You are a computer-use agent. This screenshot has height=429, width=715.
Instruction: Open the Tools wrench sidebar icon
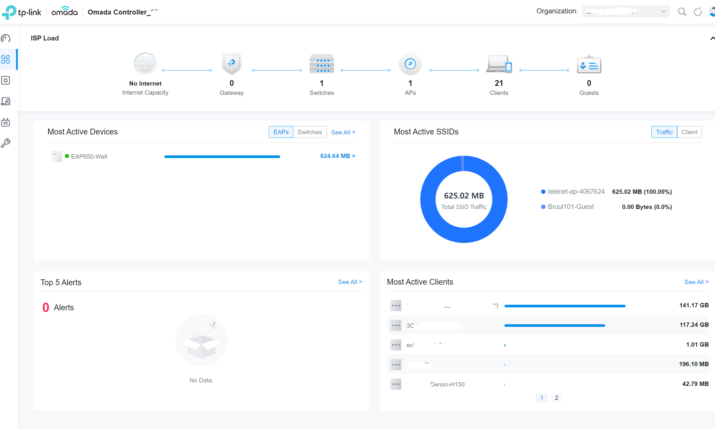[6, 143]
